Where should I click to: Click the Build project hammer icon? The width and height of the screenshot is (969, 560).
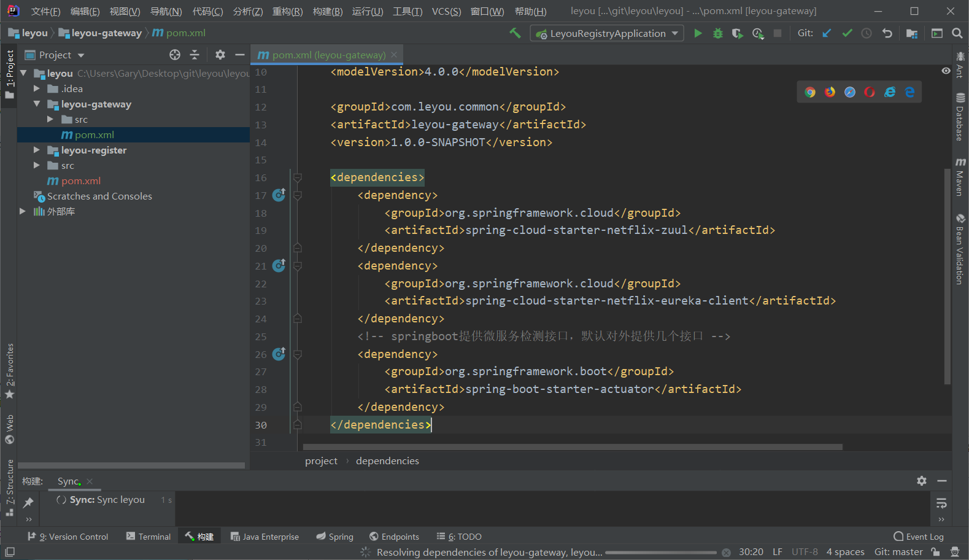[x=515, y=33]
